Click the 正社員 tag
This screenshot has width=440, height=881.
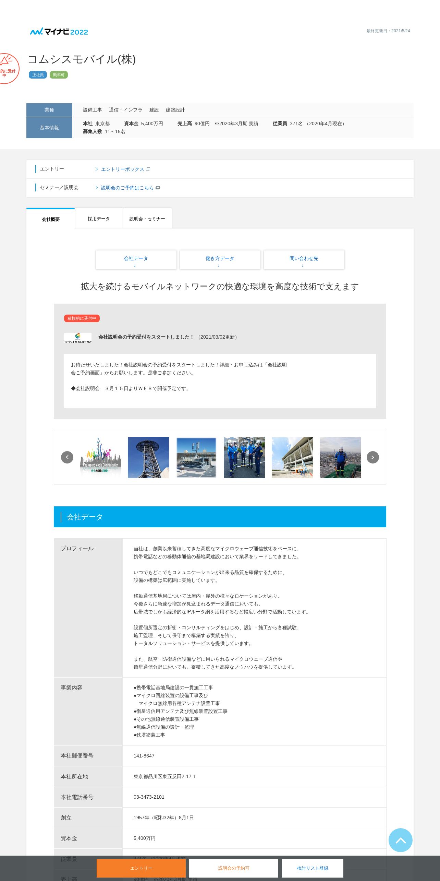tap(38, 75)
